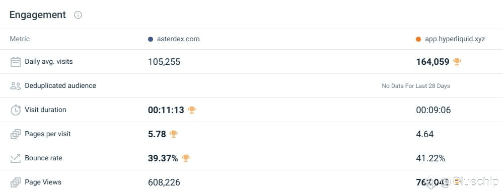503x195 pixels.
Task: Click the orange dot beside app.hyperliquid.xyz
Action: click(418, 39)
